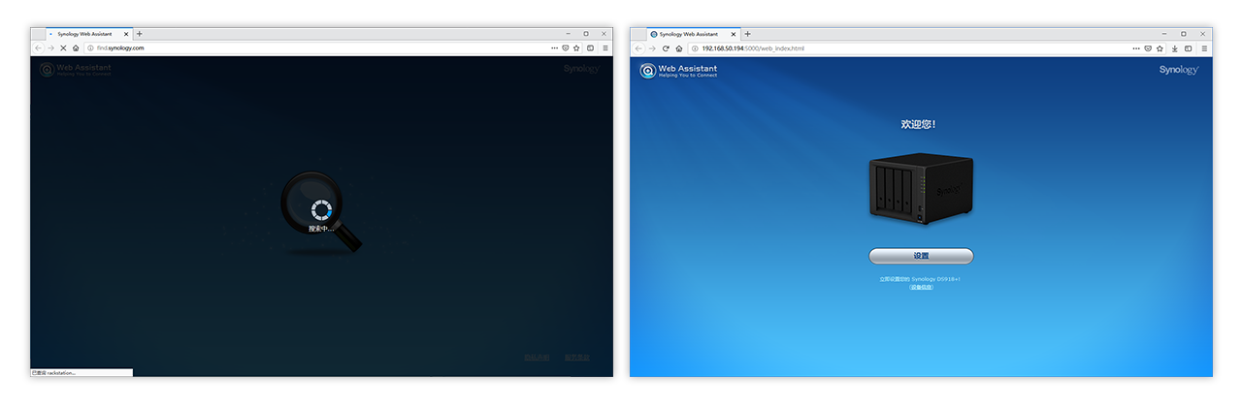The height and width of the screenshot is (407, 1242).
Task: Click the 搜索中 searching status text
Action: [321, 229]
